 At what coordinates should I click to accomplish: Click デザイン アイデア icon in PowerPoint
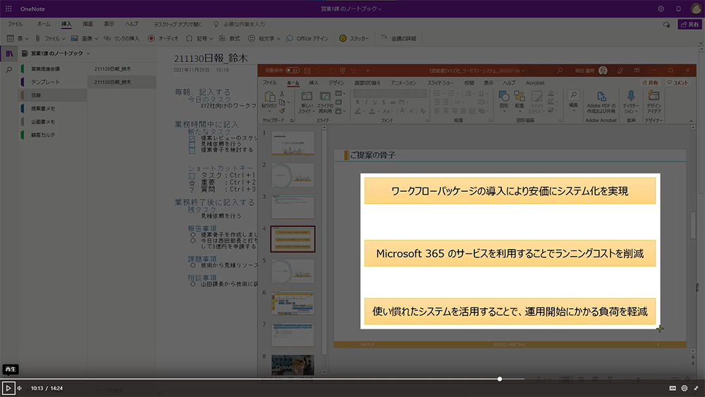point(654,95)
